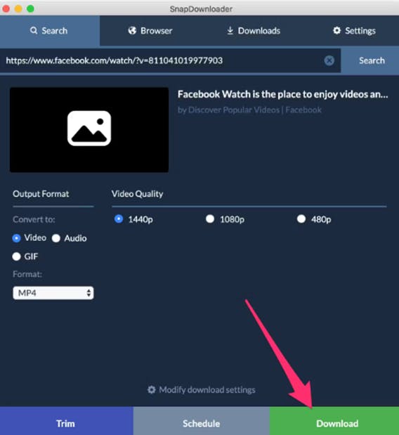Click the magnifier icon on Search tab
Screen dimensions: 399x435
34,30
